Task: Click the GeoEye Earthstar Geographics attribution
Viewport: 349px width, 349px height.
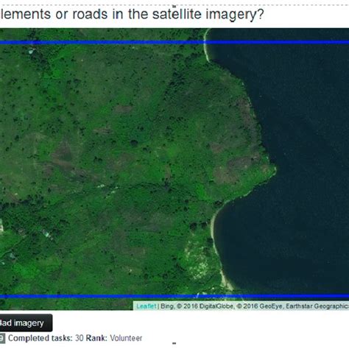Action: click(293, 306)
